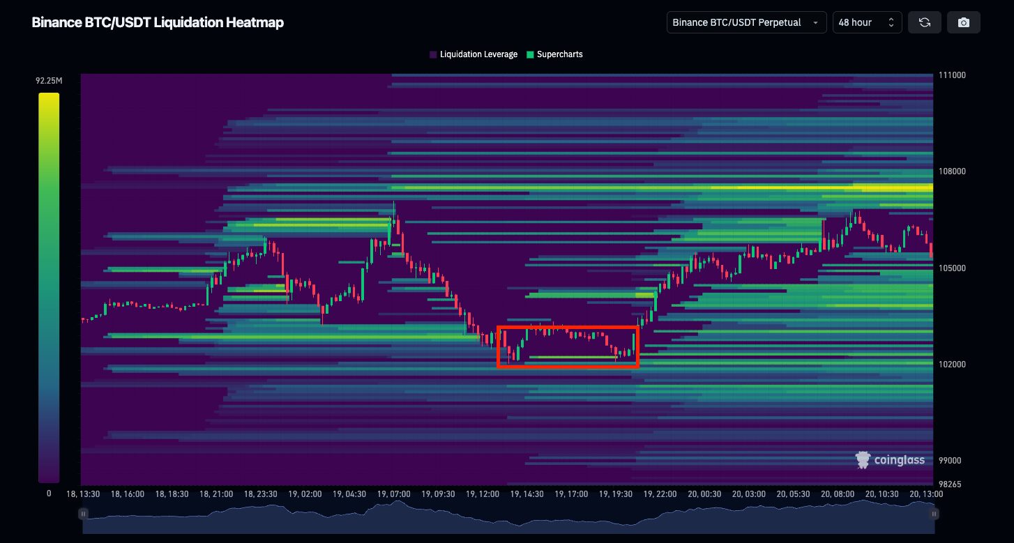The height and width of the screenshot is (543, 1014).
Task: Toggle the Supercharts legend item
Action: click(x=554, y=54)
